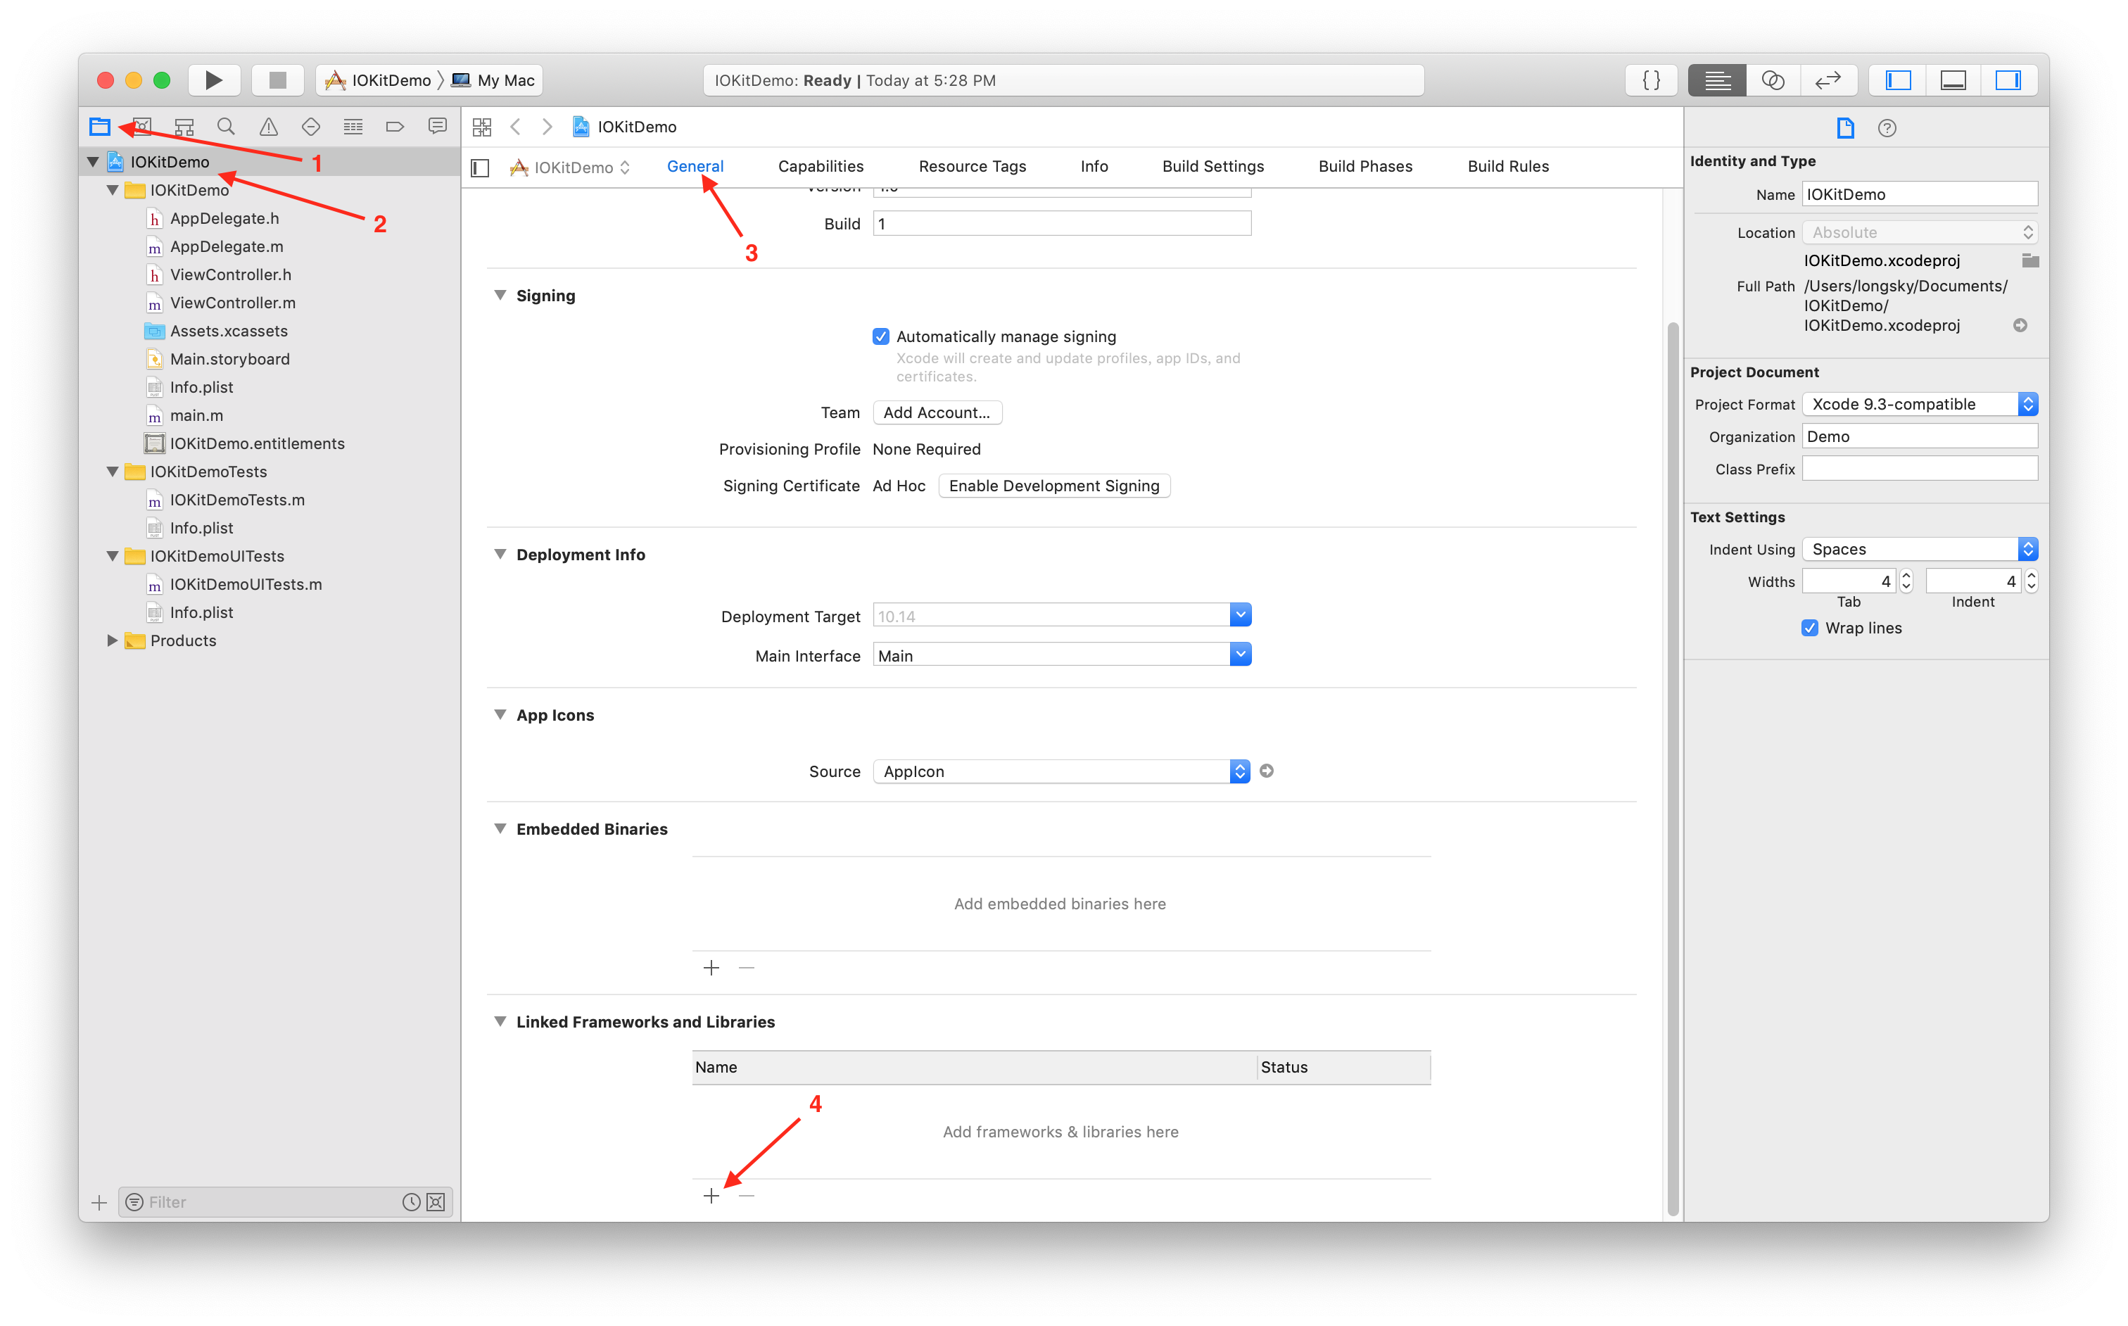Click the Add Account… button
Screen dimensions: 2128x1326
pos(937,412)
